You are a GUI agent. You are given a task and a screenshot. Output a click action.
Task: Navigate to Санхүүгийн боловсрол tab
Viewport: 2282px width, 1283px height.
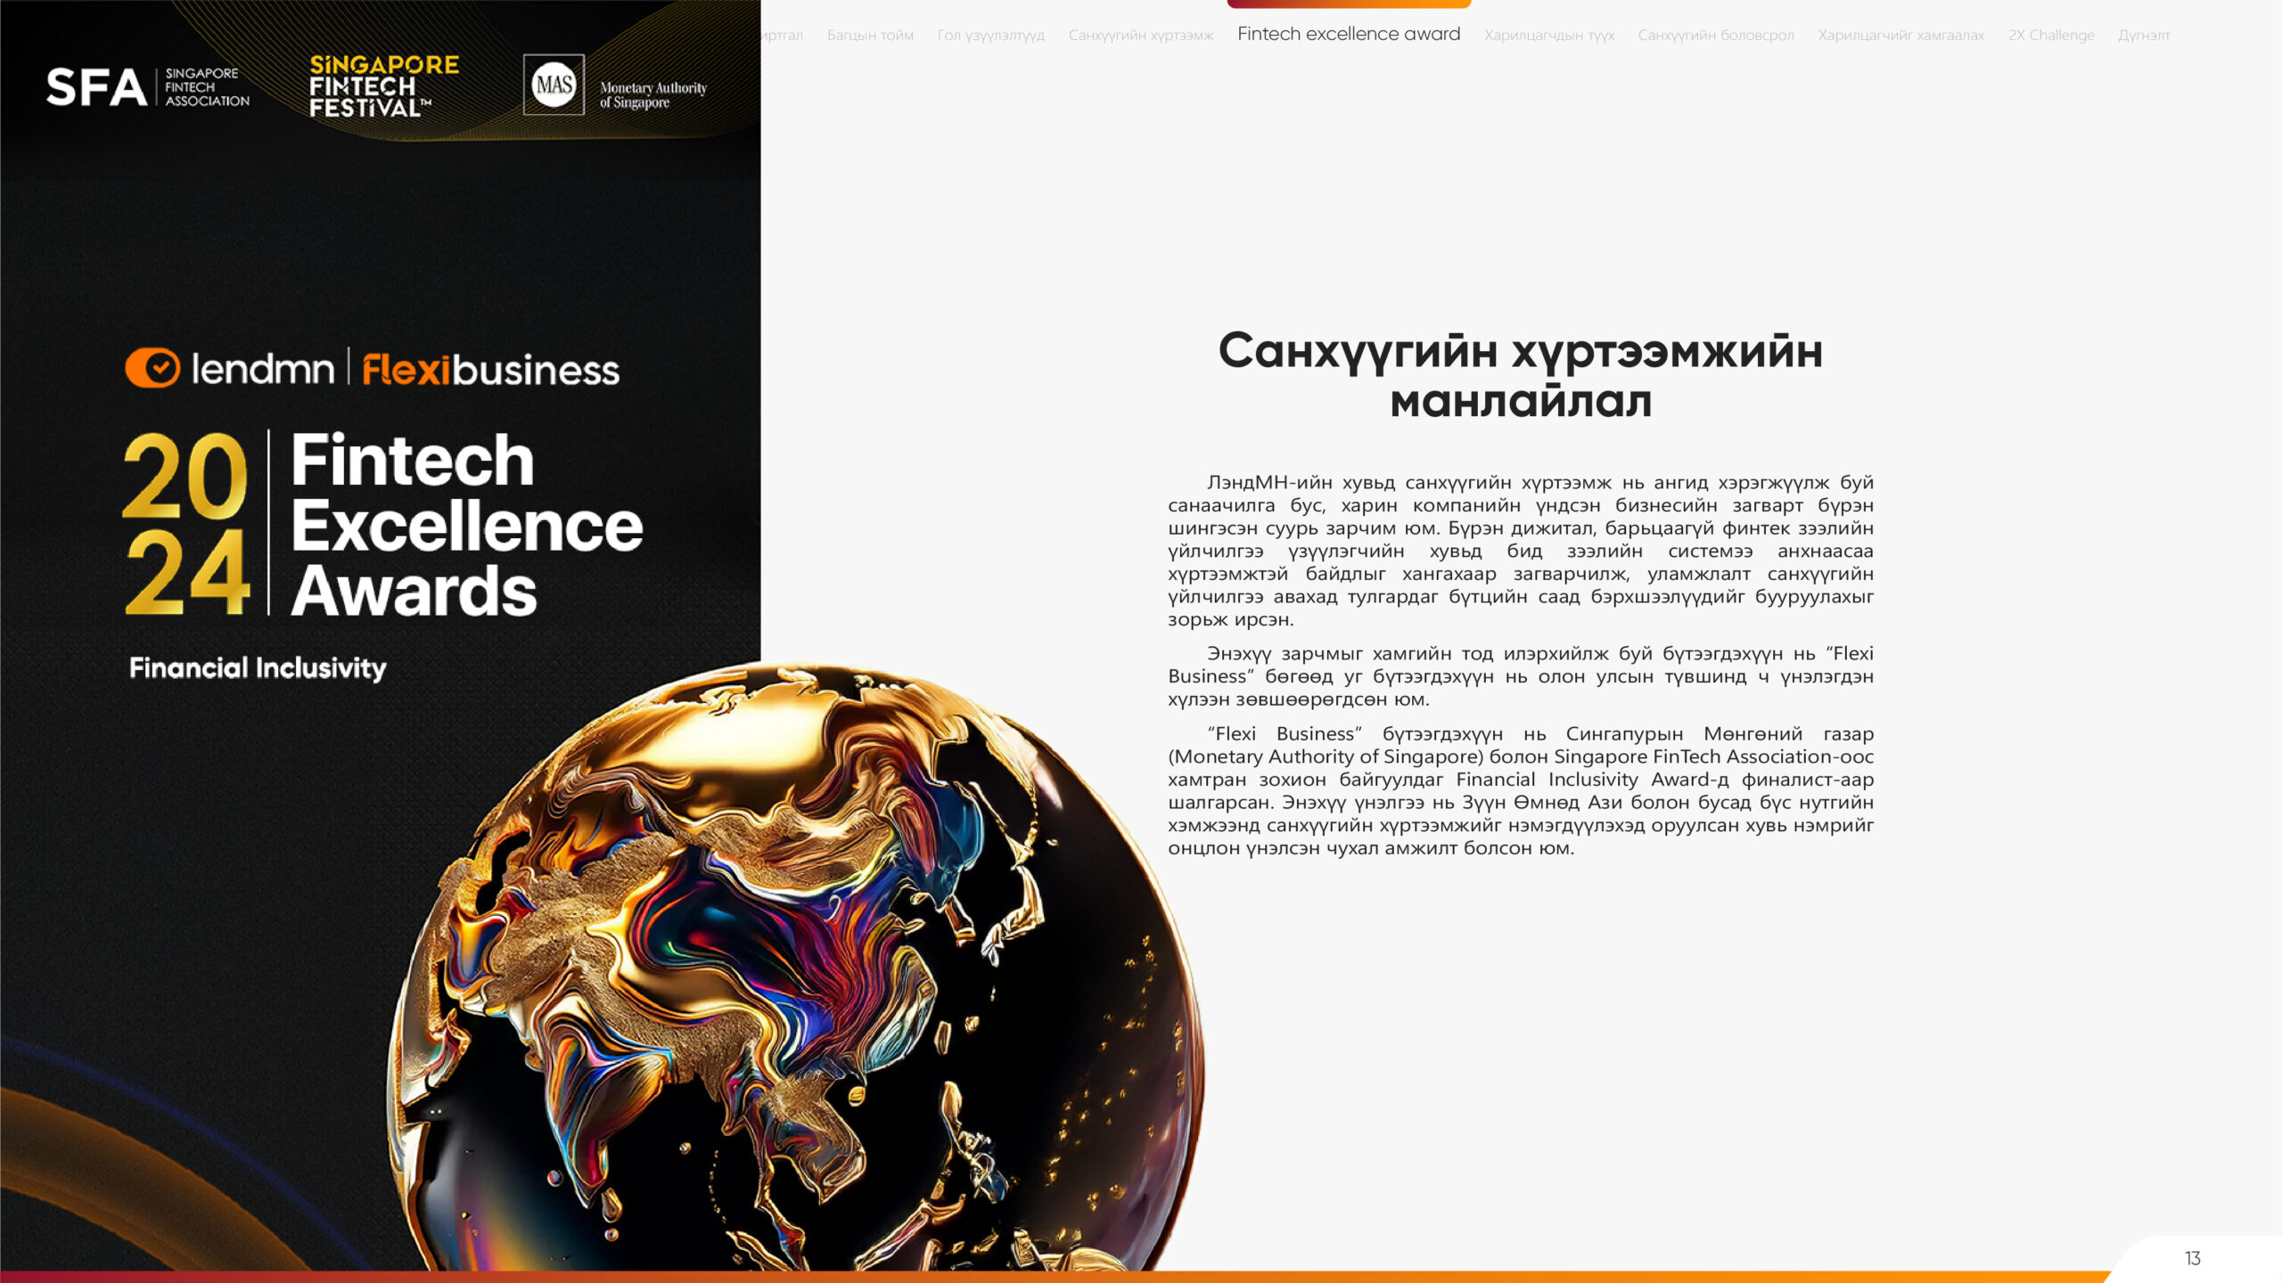point(1715,36)
